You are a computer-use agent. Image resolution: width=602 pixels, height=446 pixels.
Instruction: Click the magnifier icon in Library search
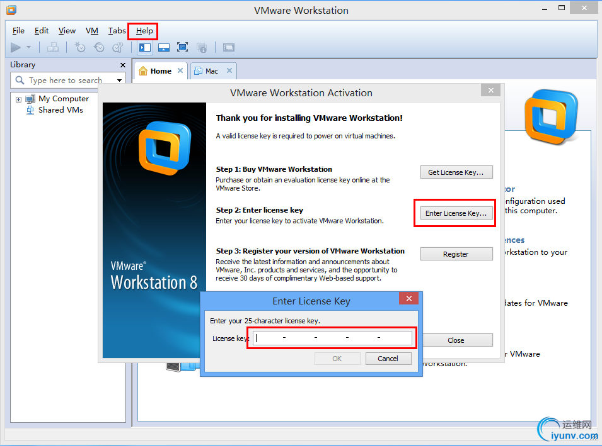tap(20, 80)
